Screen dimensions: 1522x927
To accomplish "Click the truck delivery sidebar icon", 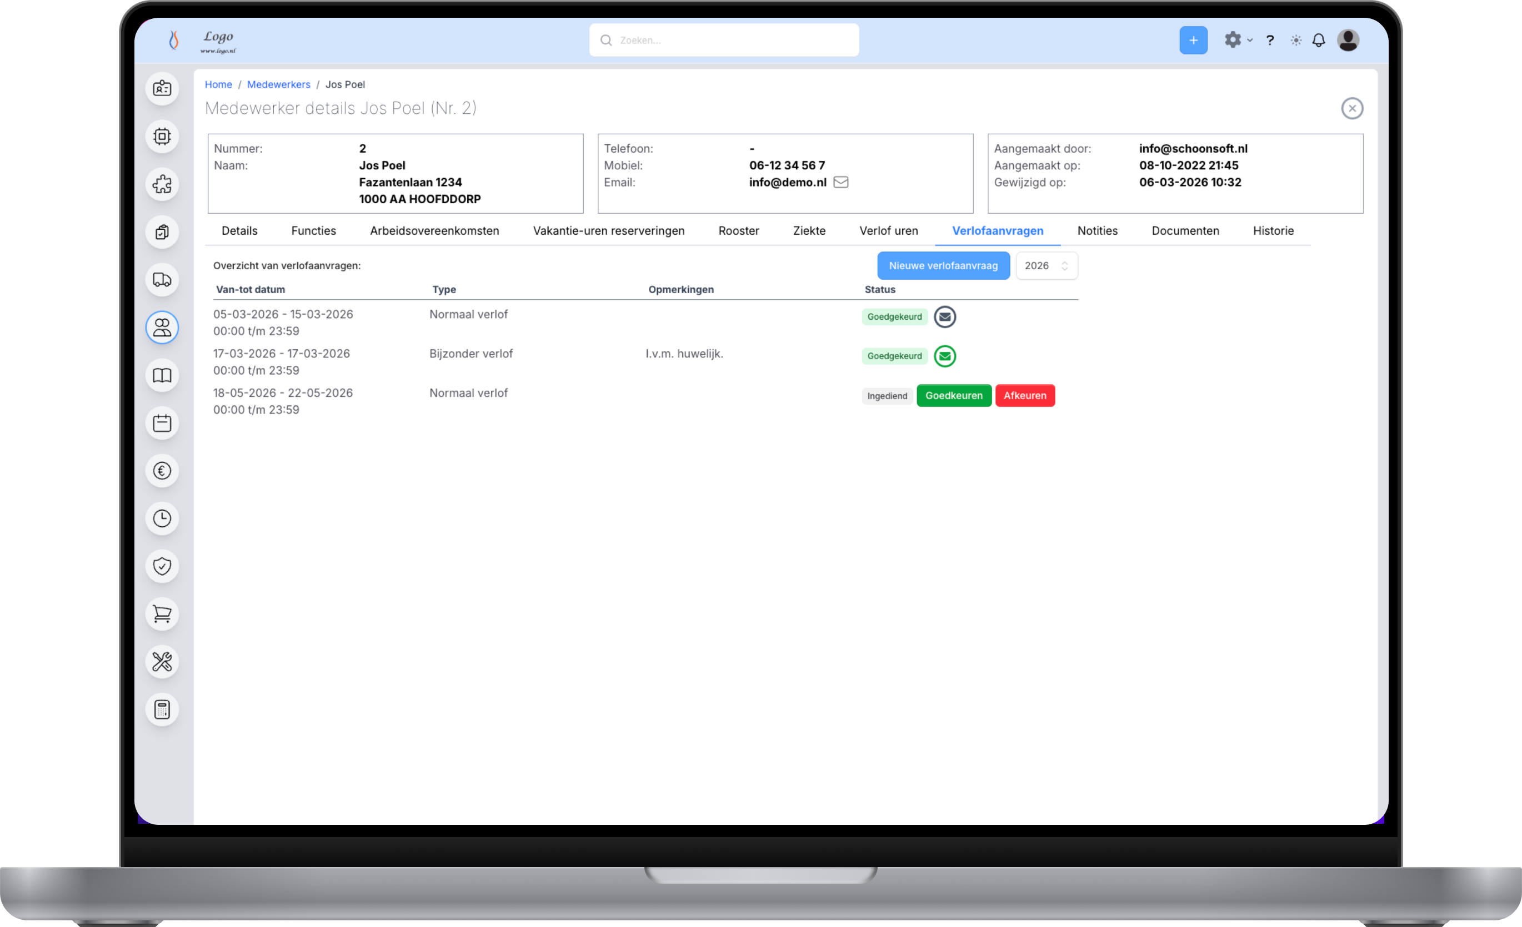I will [x=162, y=280].
